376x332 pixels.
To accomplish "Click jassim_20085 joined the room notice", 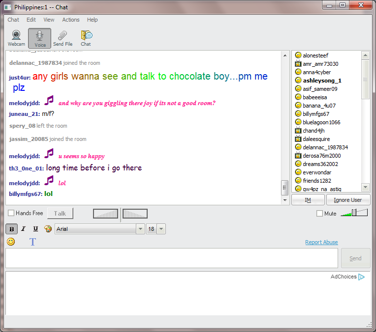I will [x=48, y=139].
